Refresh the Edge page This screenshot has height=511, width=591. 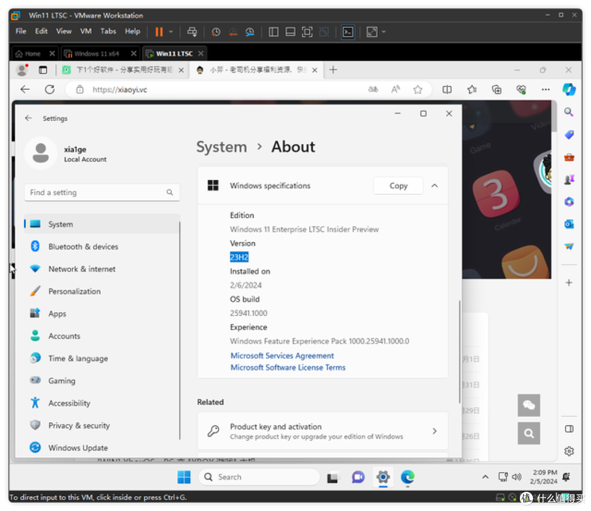click(x=50, y=90)
